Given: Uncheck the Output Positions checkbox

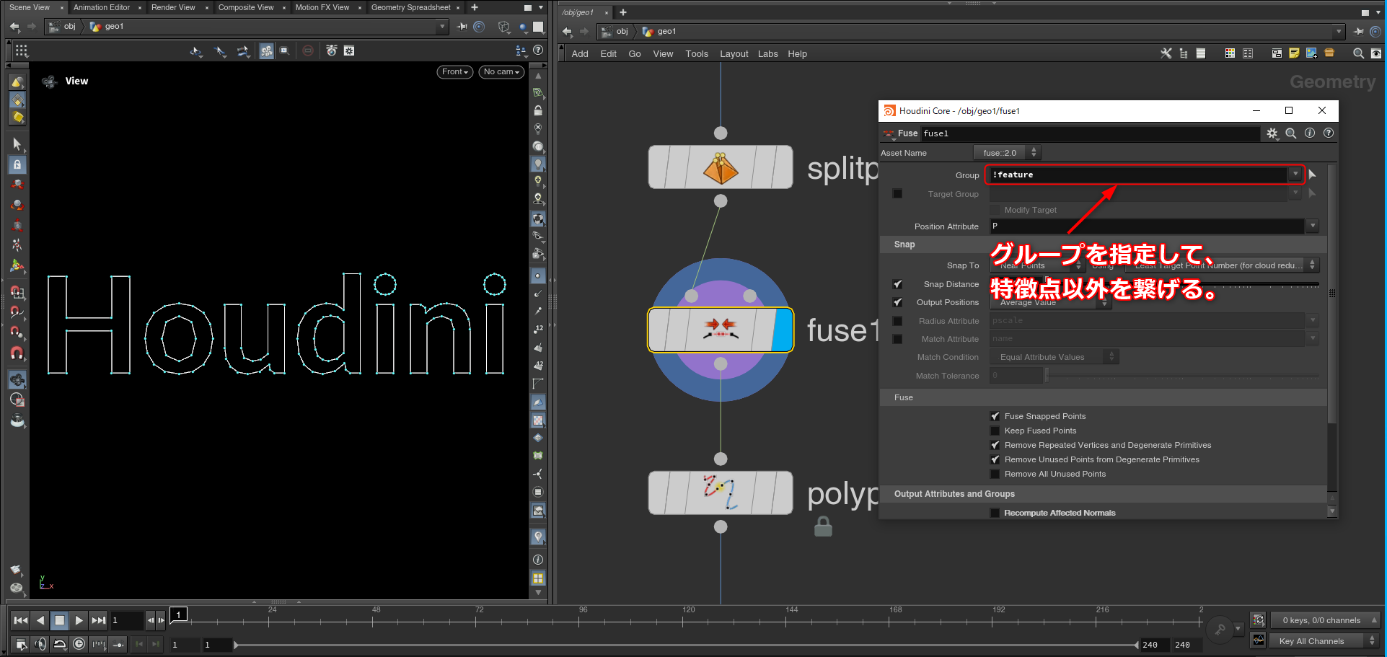Looking at the screenshot, I should (x=897, y=302).
